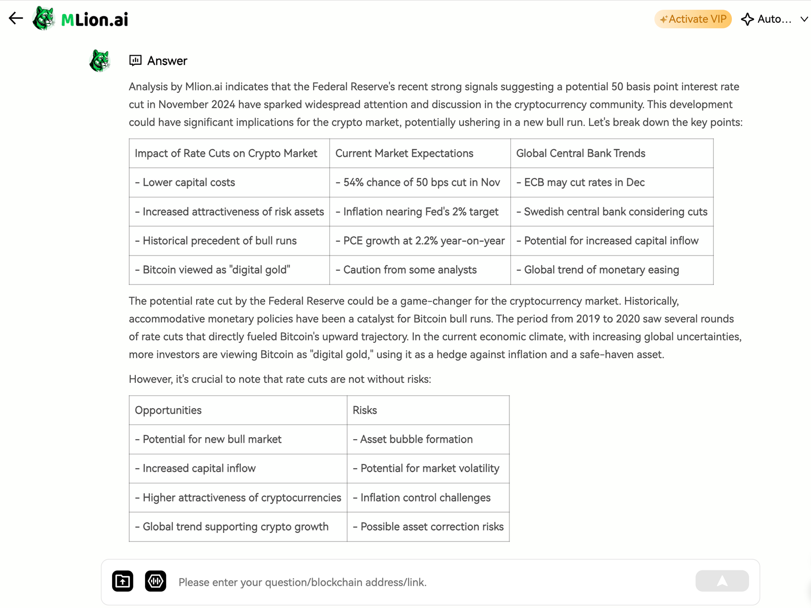Click the sparkle icon next to Auto
811x608 pixels.
[x=747, y=19]
